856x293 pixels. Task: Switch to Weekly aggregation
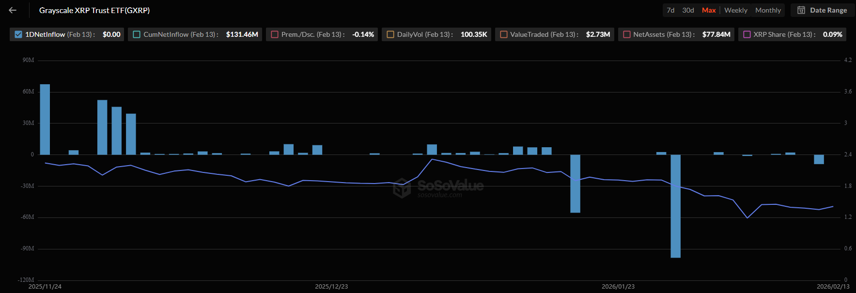735,10
